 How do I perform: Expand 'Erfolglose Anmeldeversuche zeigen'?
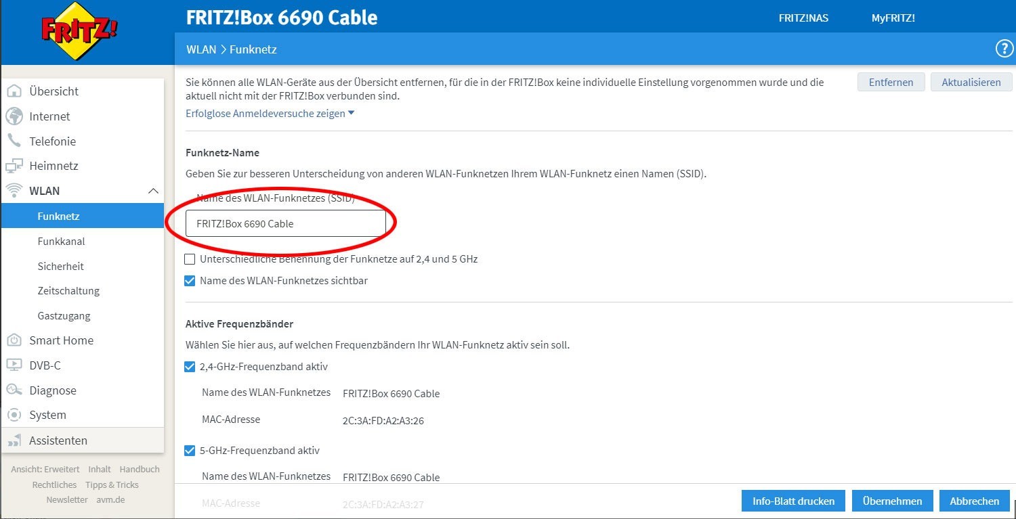(x=270, y=114)
